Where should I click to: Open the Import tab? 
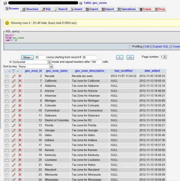(108, 9)
